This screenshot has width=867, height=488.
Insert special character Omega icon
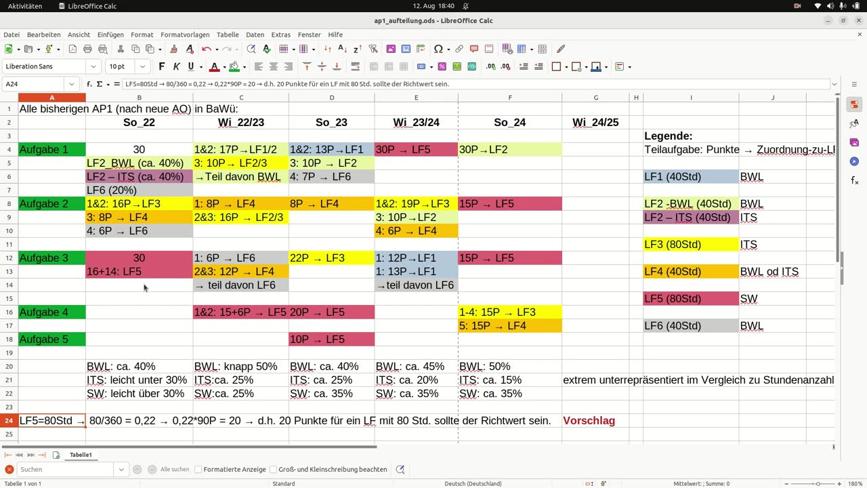point(438,49)
